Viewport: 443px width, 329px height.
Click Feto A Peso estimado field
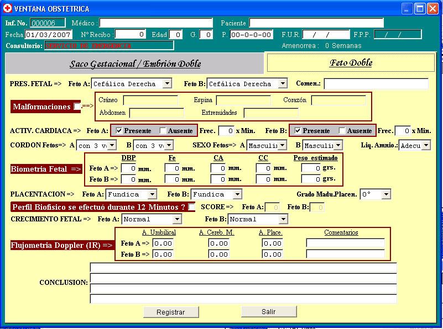311,168
